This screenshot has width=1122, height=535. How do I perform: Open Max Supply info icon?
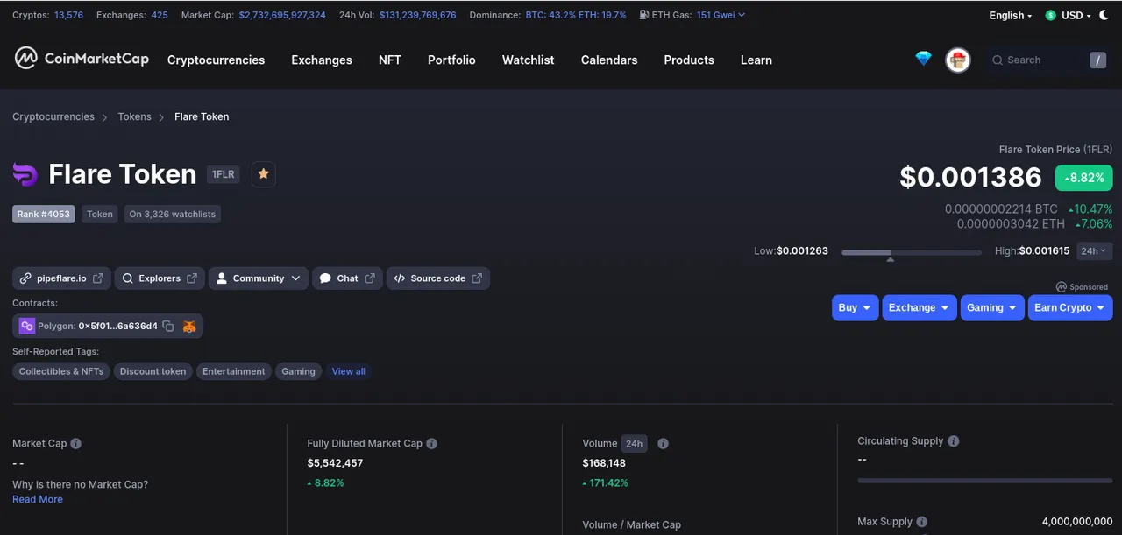pyautogui.click(x=922, y=522)
